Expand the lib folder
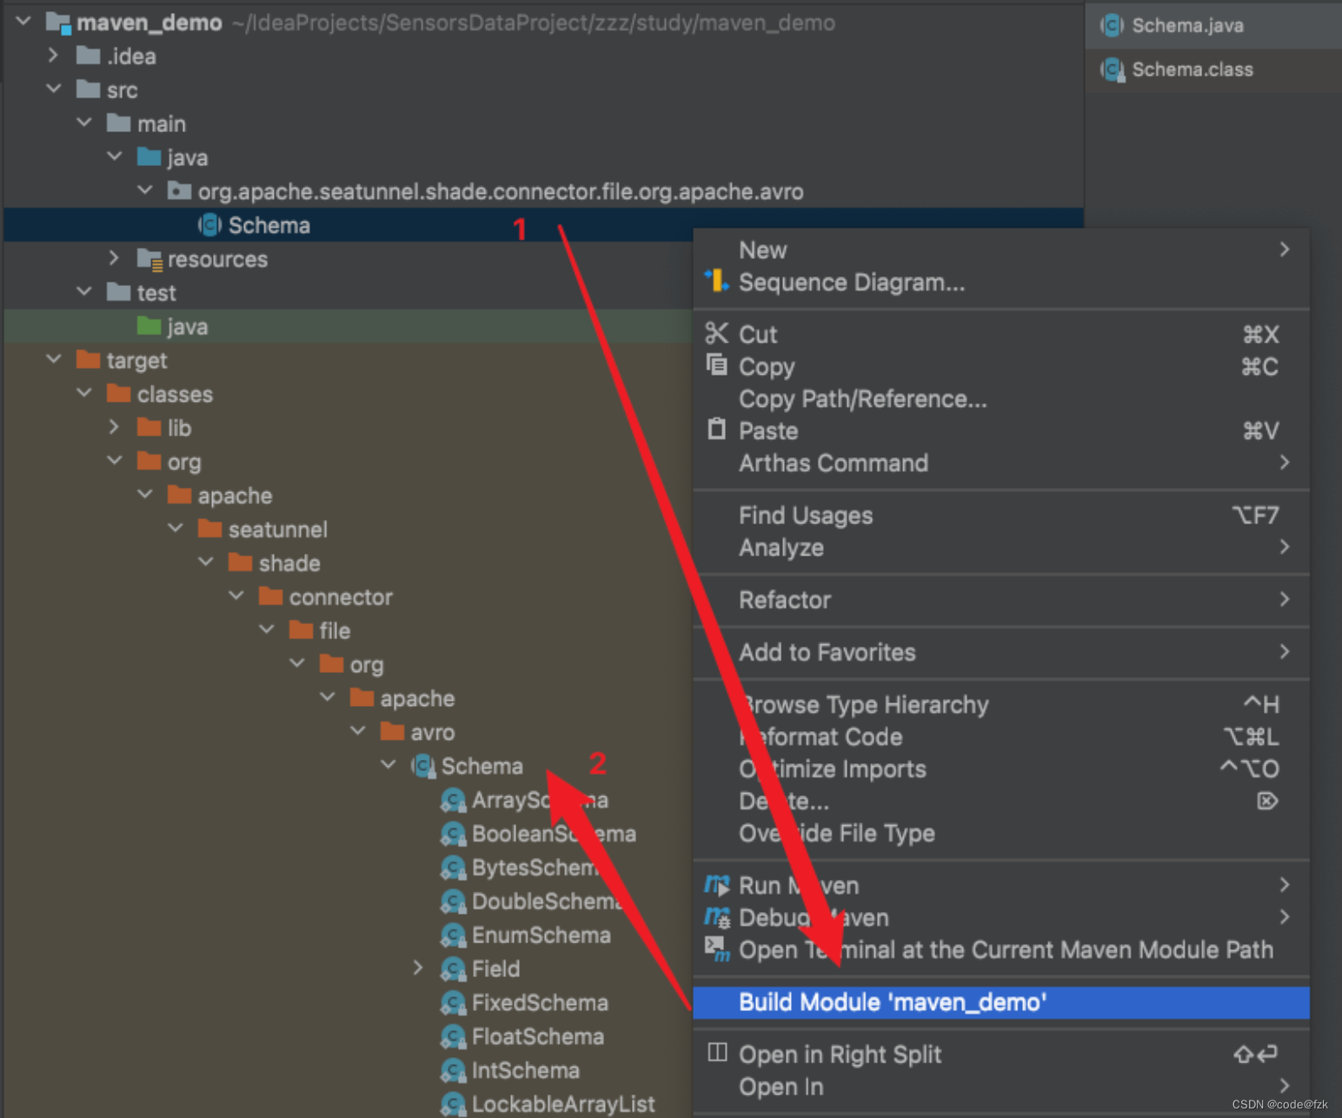This screenshot has width=1342, height=1118. point(115,427)
